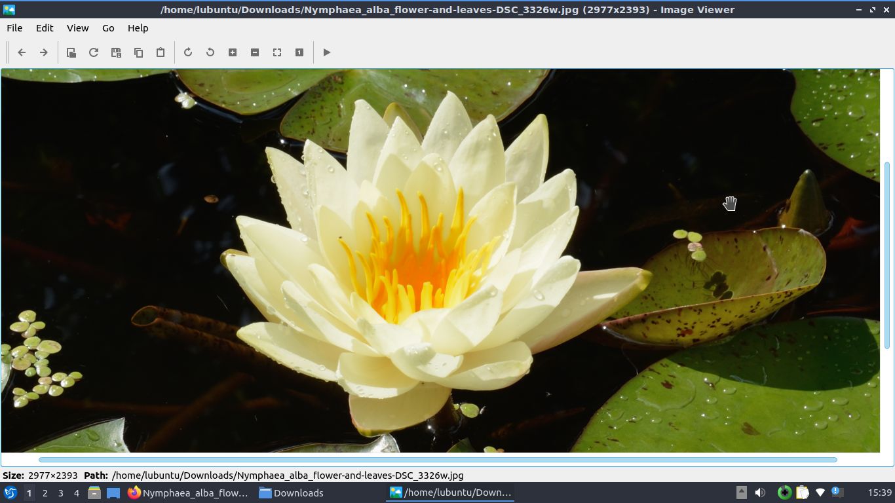Switch to Firefox Nymphaea_alba taskbar window
Screen dimensions: 895x503
pos(189,493)
